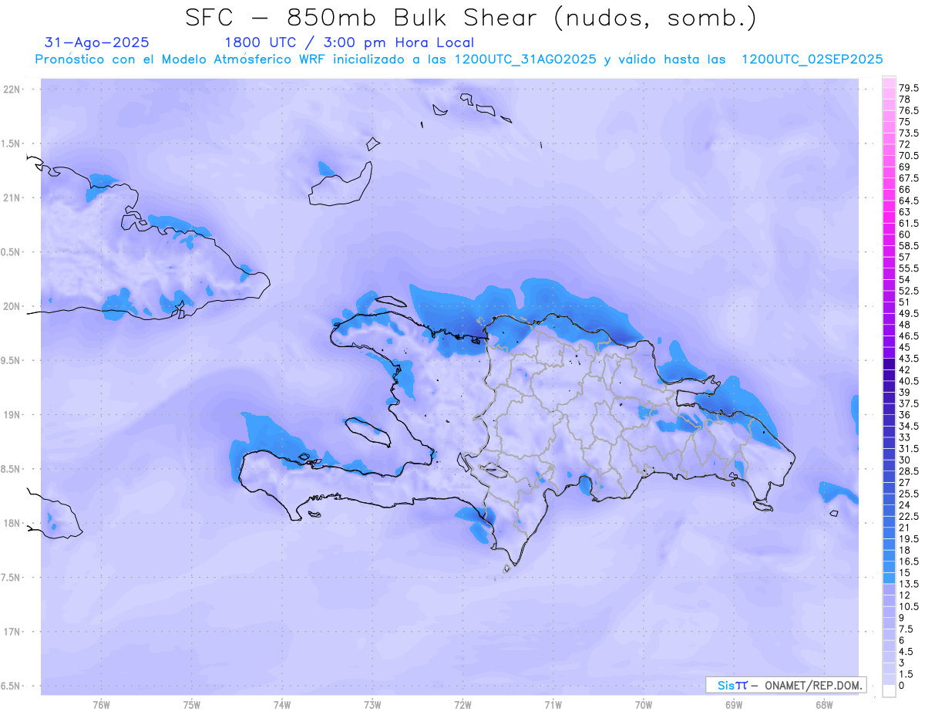Click the longitude label '70W'
Screen dimensions: 925x715
[x=644, y=705]
